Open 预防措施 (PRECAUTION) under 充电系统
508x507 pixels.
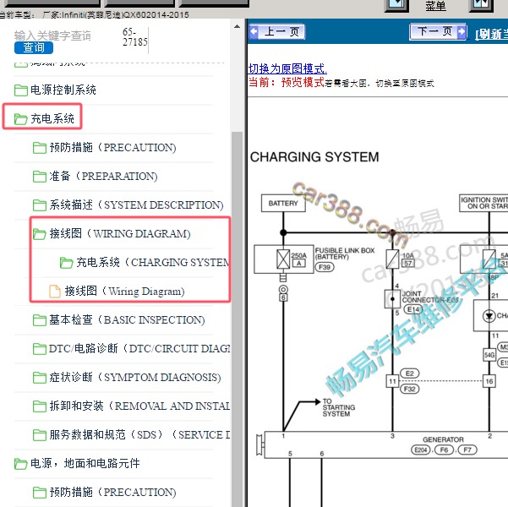point(112,147)
